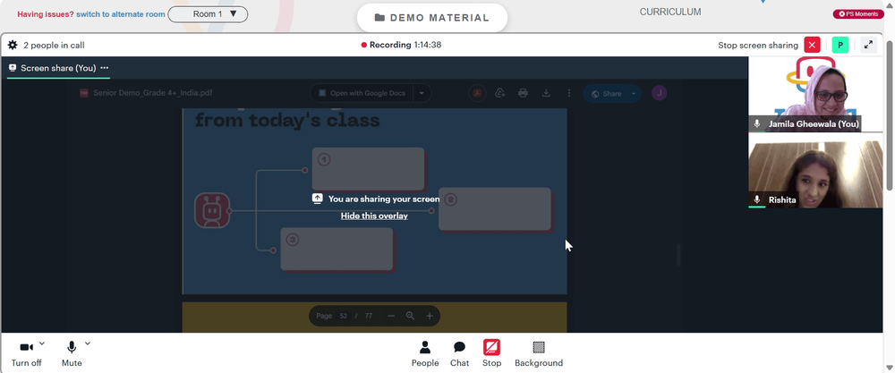Expand microphone options chevron
Viewport: 895px width, 373px height.
[88, 343]
